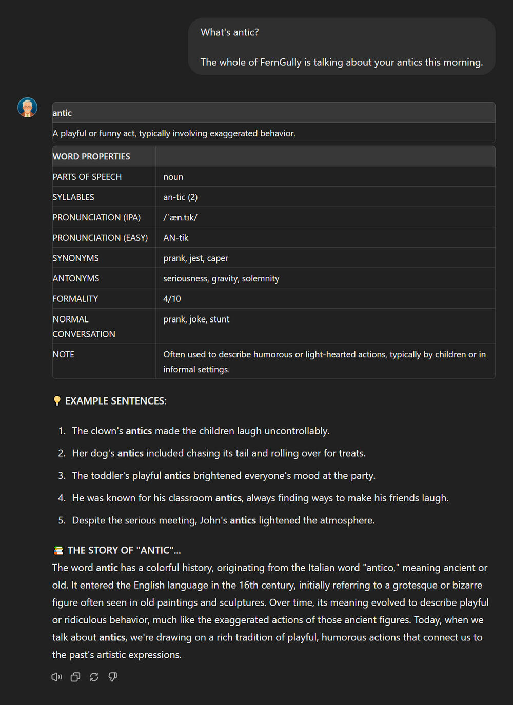Regenerate the response with the refresh icon

pos(94,677)
